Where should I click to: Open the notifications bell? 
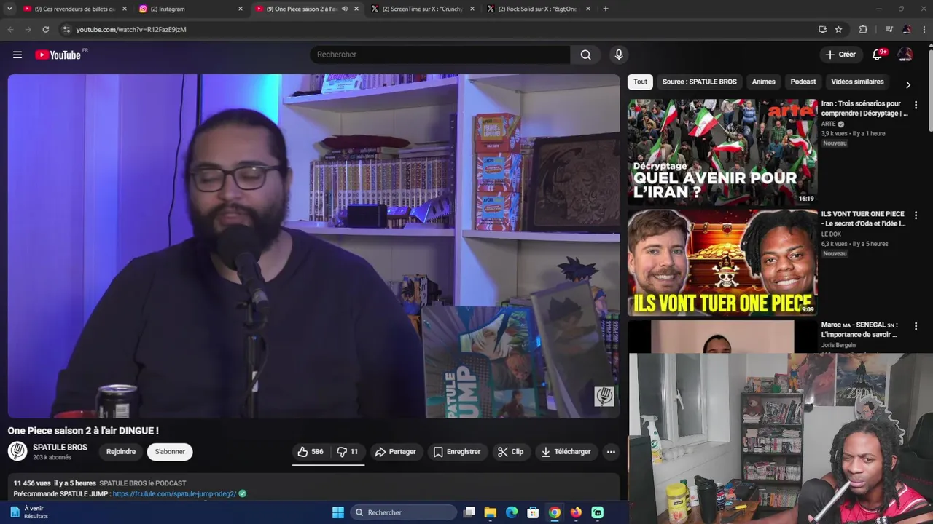878,55
